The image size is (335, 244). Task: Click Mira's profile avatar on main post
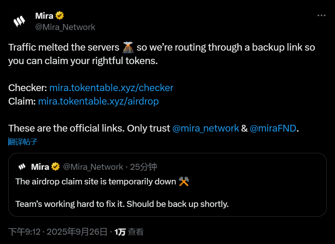(19, 21)
